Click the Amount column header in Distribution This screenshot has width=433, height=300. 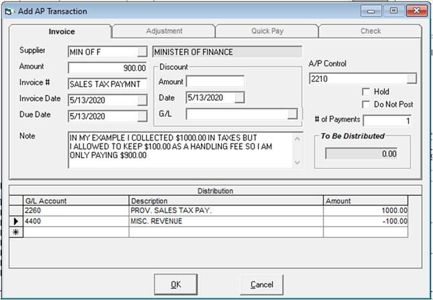365,201
